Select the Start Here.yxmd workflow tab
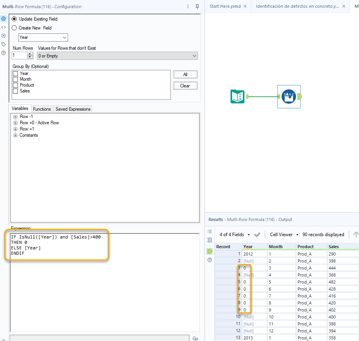 [x=225, y=6]
